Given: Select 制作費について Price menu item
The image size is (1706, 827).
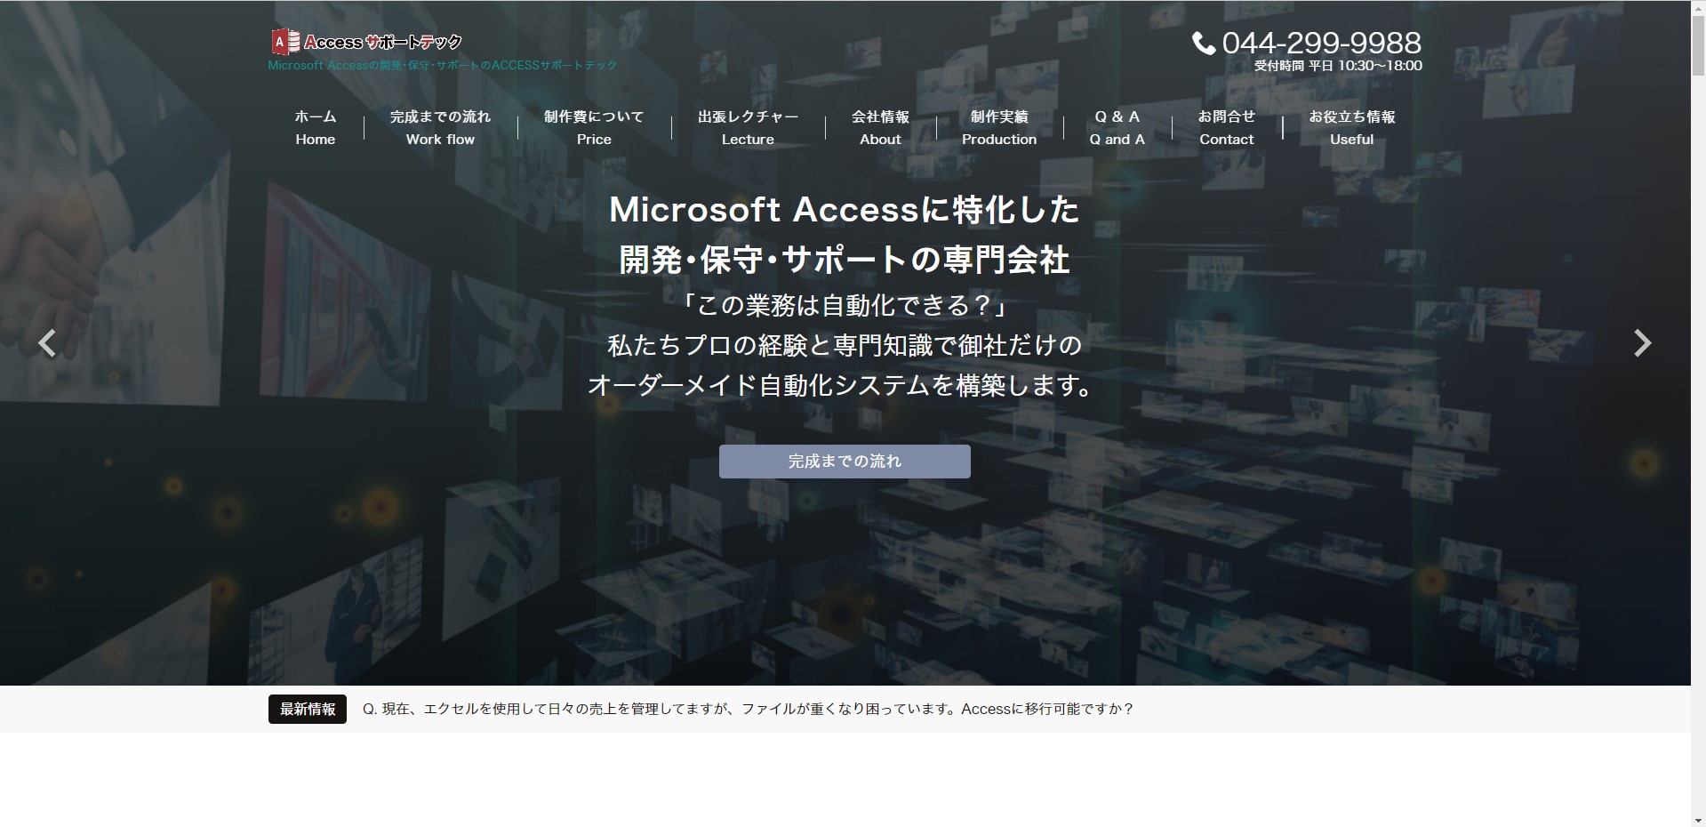Looking at the screenshot, I should pos(594,128).
